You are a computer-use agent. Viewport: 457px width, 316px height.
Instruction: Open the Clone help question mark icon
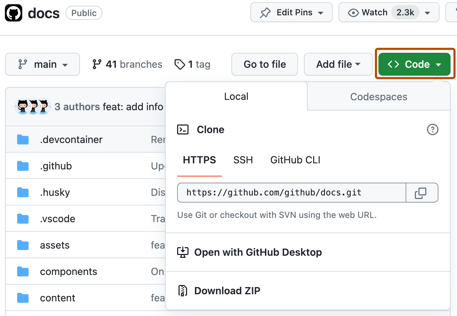[433, 129]
